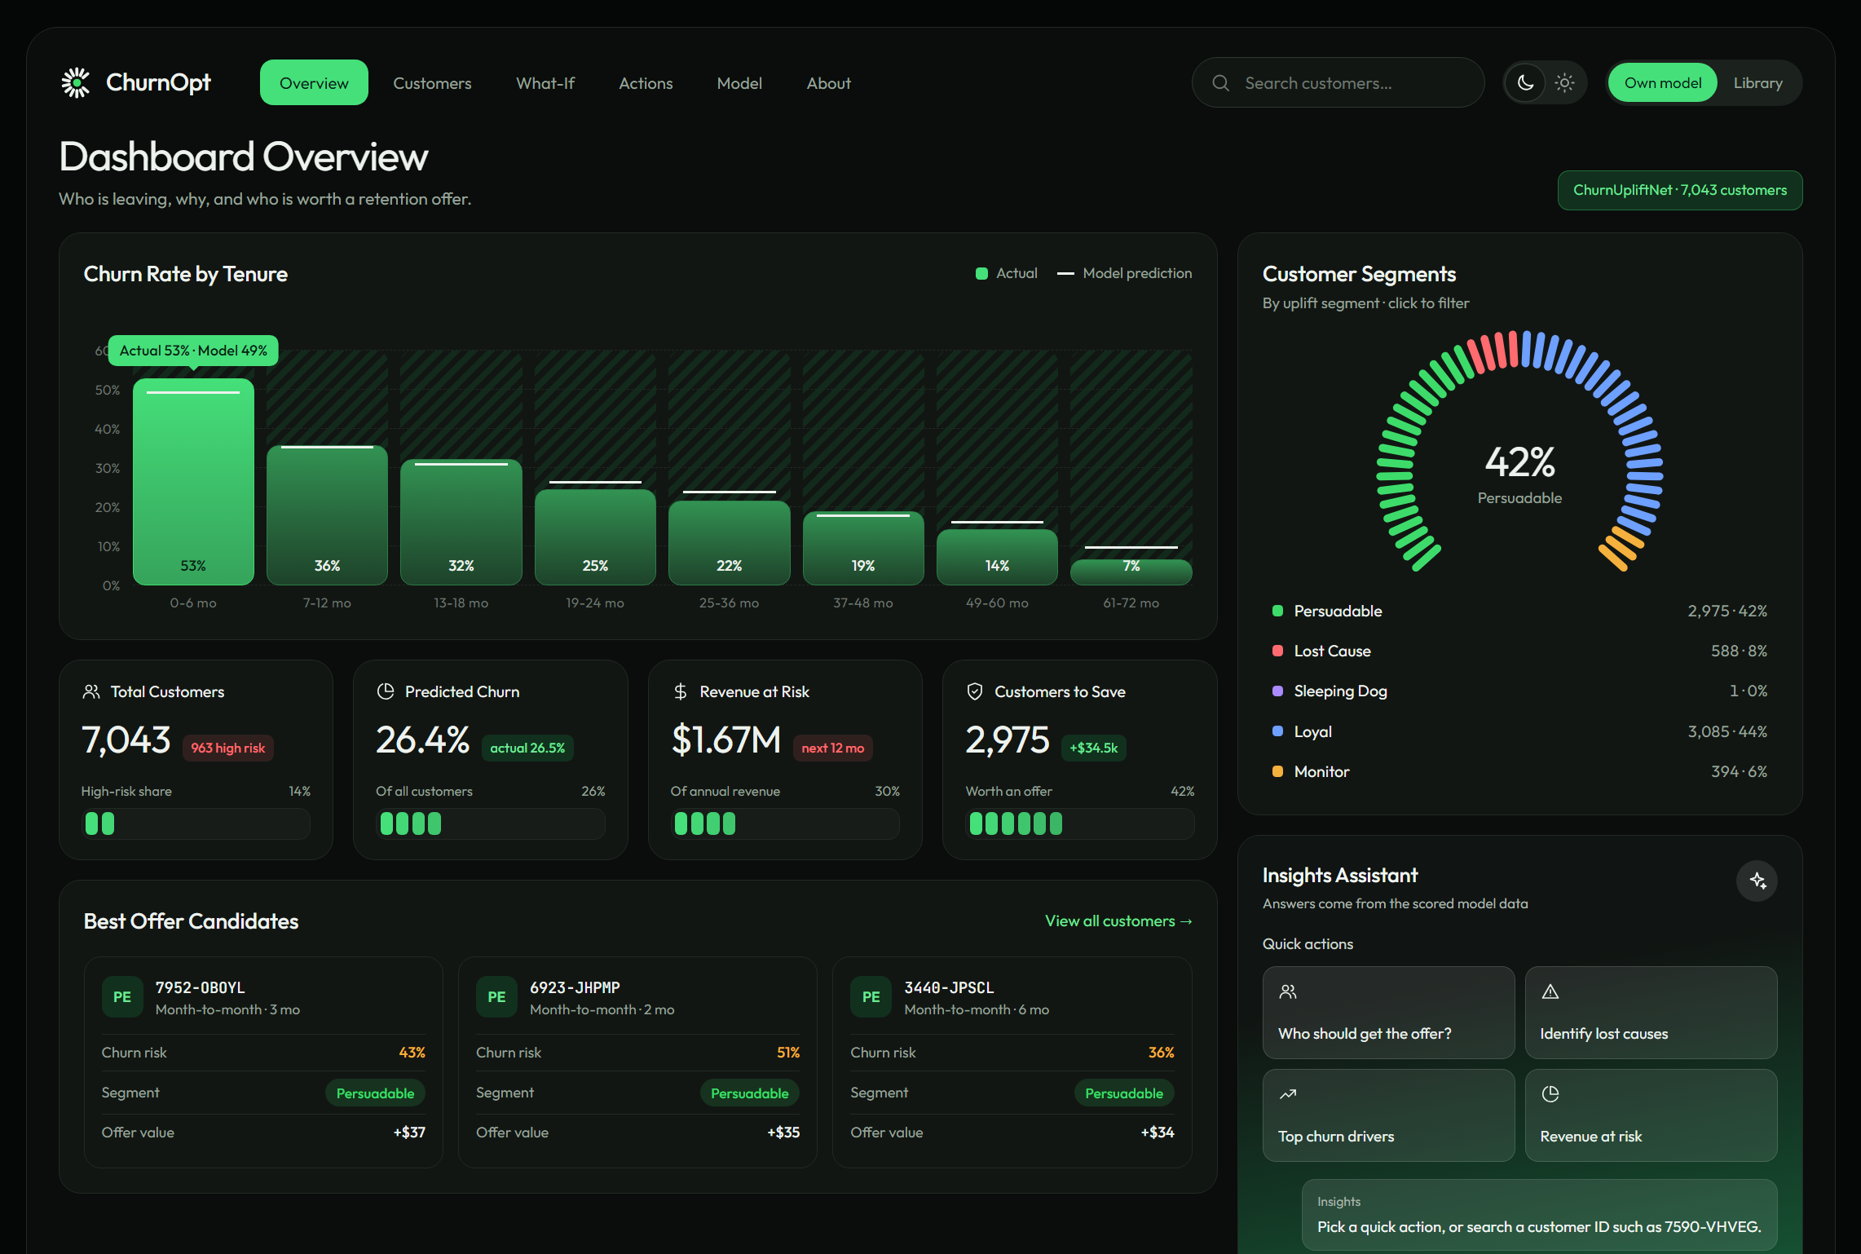Select the Library option
The height and width of the screenshot is (1254, 1861).
coord(1757,82)
